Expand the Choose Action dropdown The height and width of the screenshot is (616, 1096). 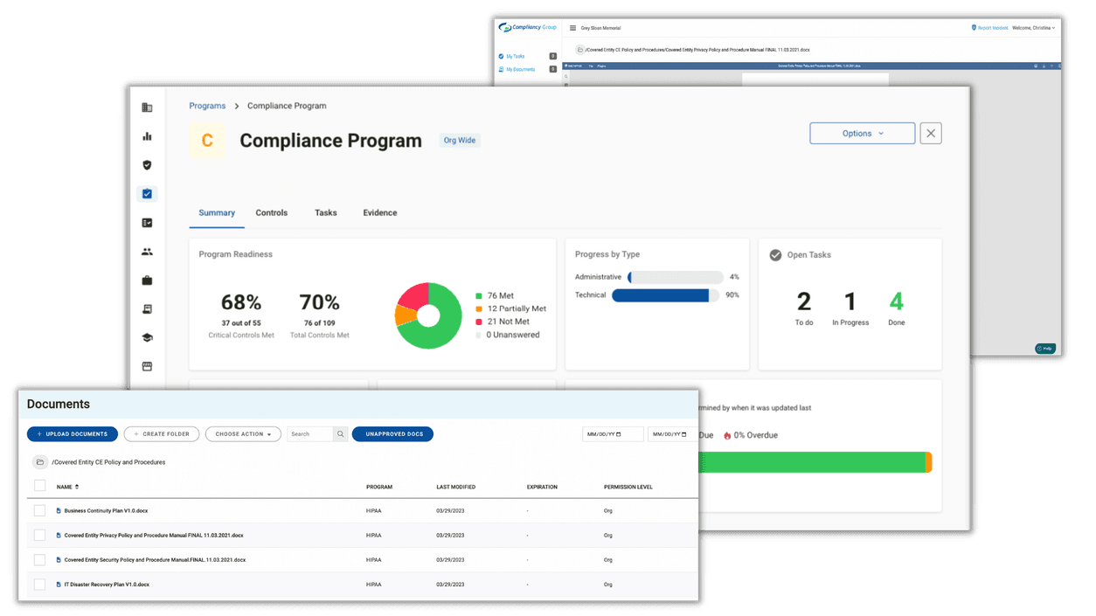coord(243,433)
